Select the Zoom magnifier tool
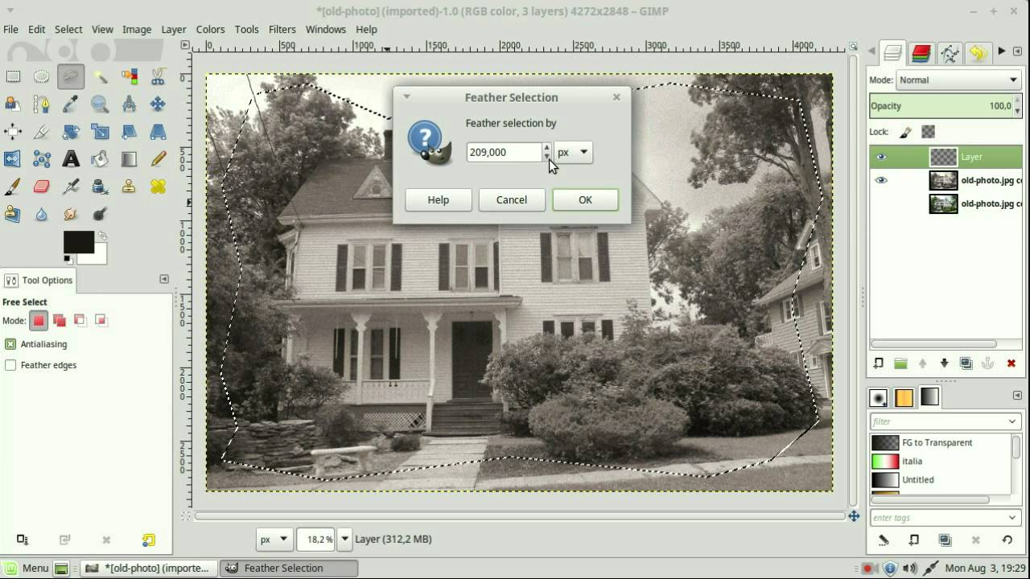1030x579 pixels. tap(100, 104)
